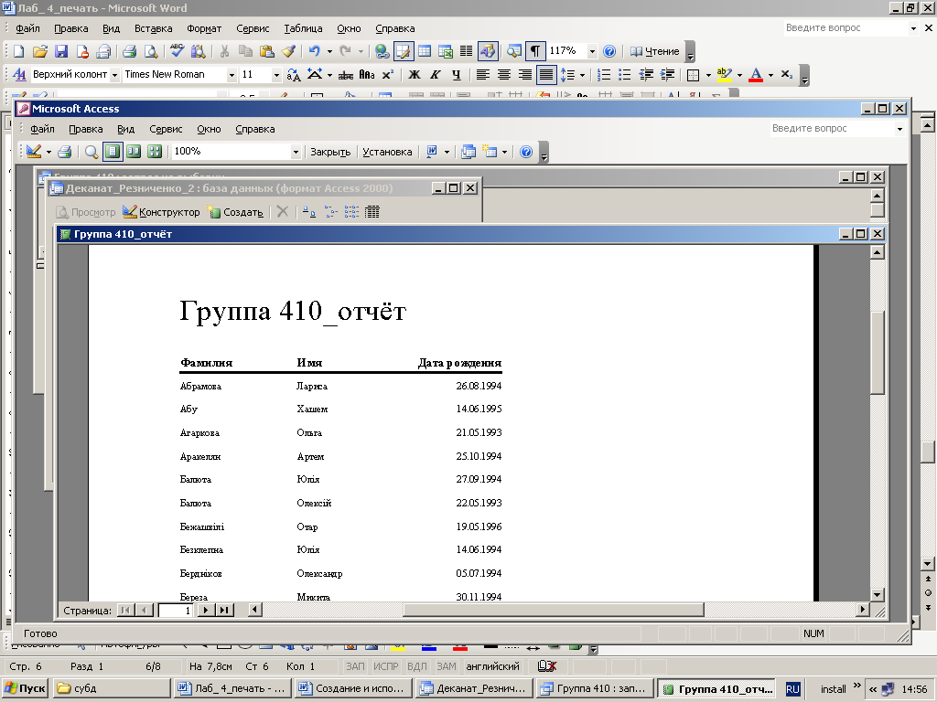Viewport: 937px width, 702px height.
Task: Click the Word Paste clipboard icon
Action: (x=266, y=51)
